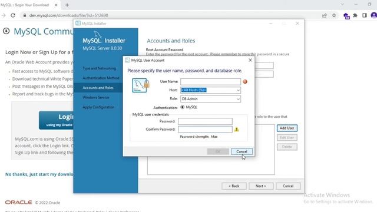The image size is (377, 212).
Task: Open a new browser tab with plus
Action: [67, 5]
